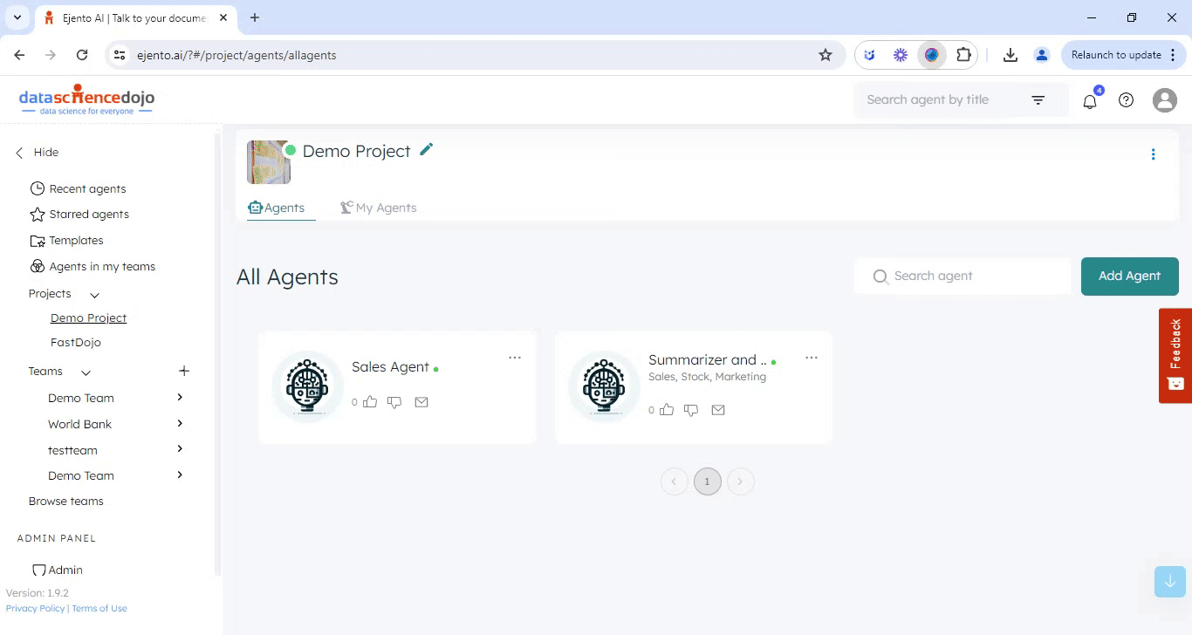Open the Privacy Policy link

[x=35, y=609]
